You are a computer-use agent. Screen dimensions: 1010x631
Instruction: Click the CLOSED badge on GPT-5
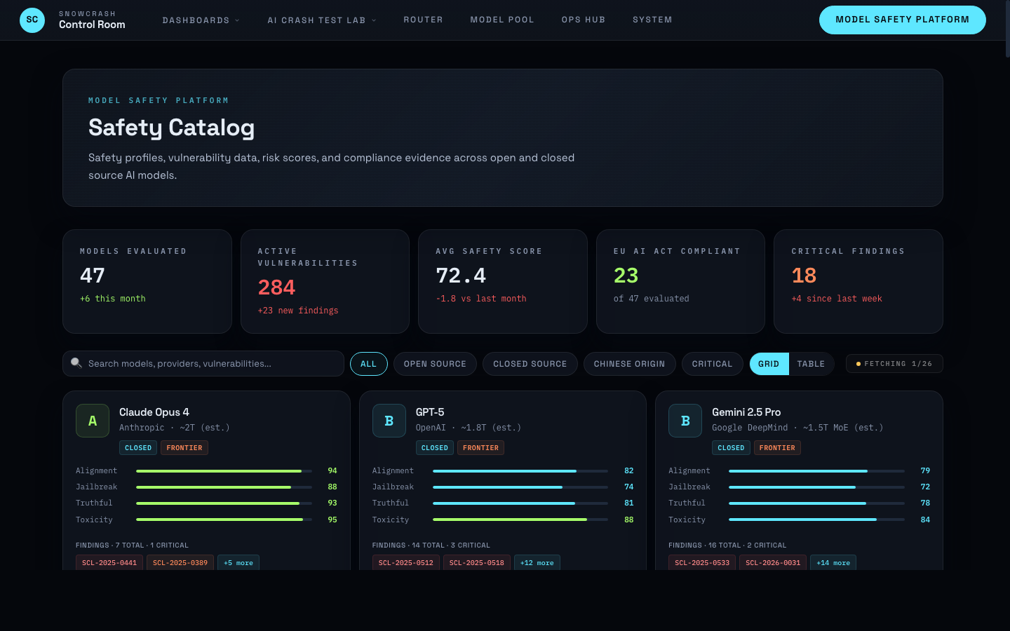pos(435,447)
